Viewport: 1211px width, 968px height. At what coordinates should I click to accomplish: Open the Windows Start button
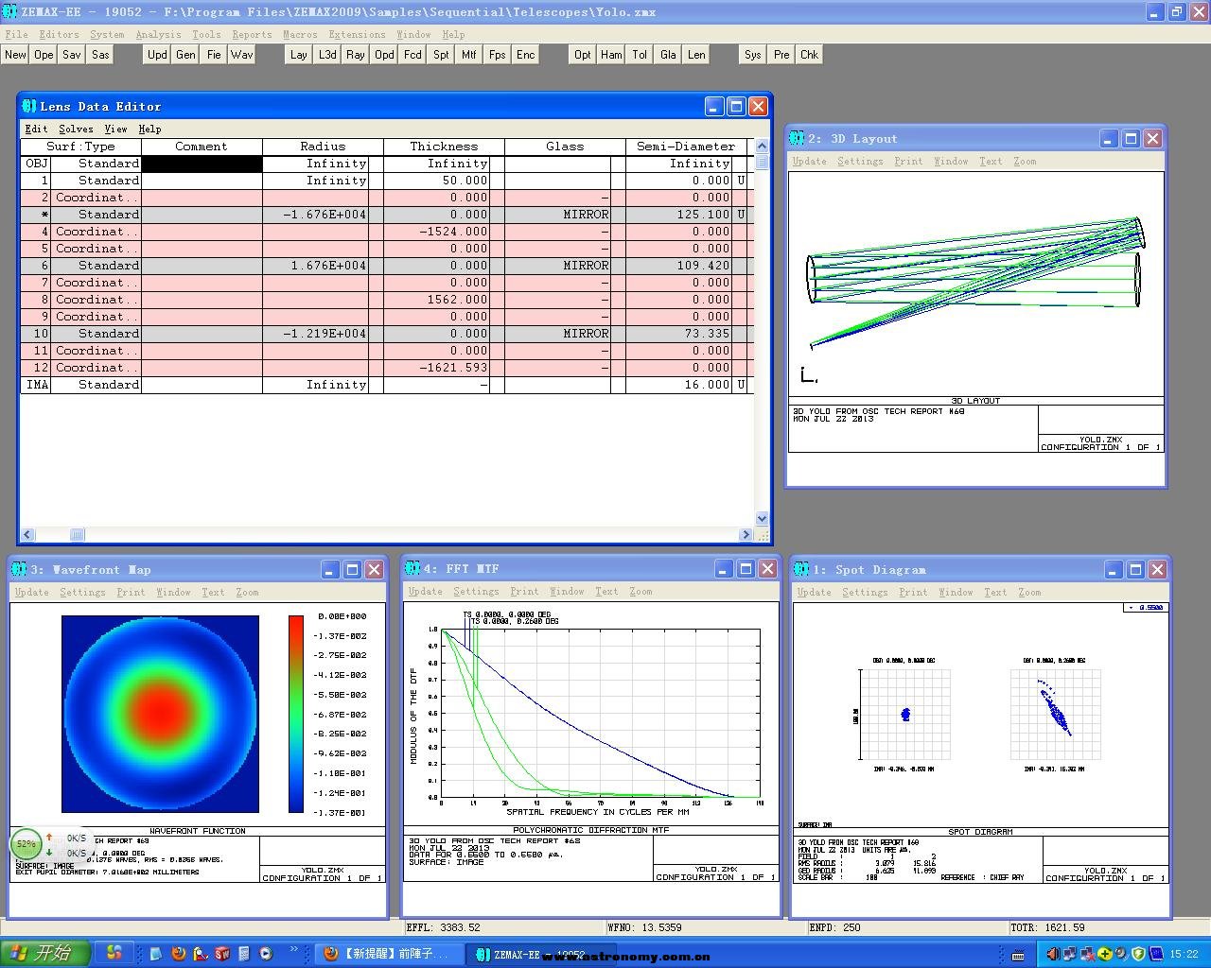pyautogui.click(x=45, y=954)
